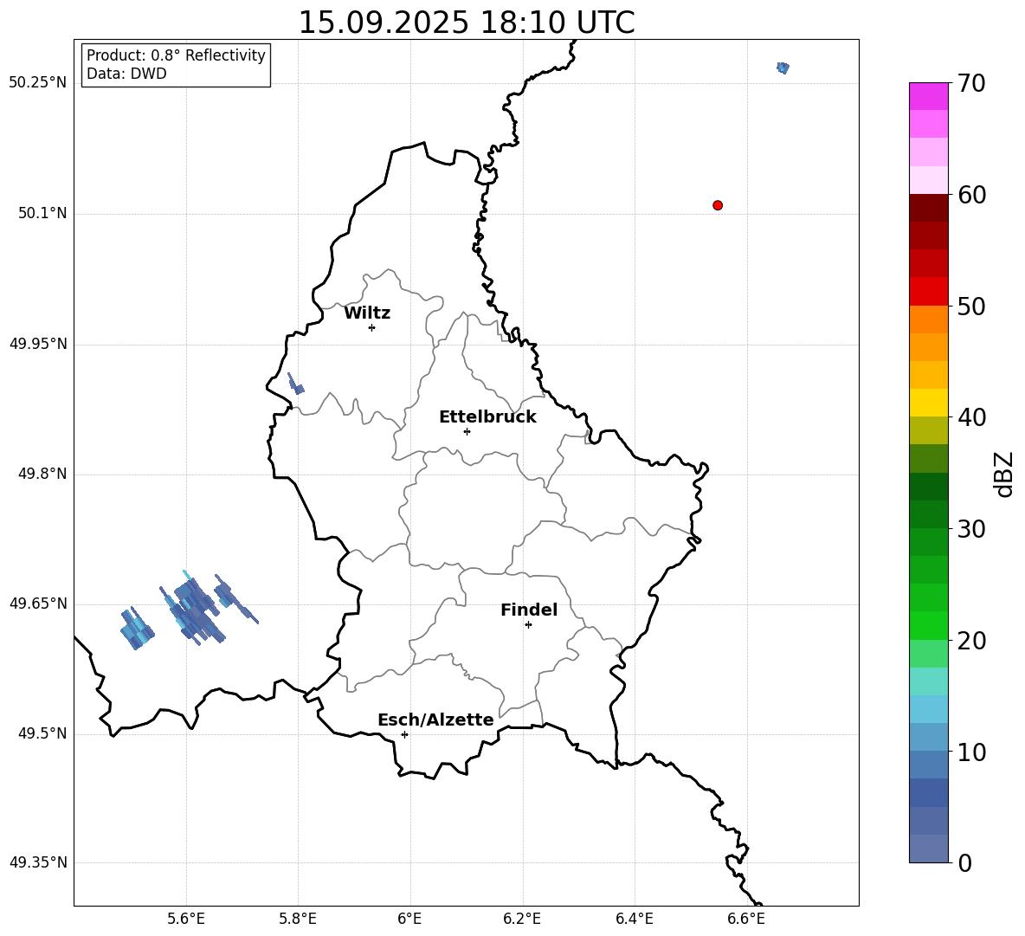Image resolution: width=1025 pixels, height=936 pixels.
Task: Click the Findel city label
Action: coord(529,610)
